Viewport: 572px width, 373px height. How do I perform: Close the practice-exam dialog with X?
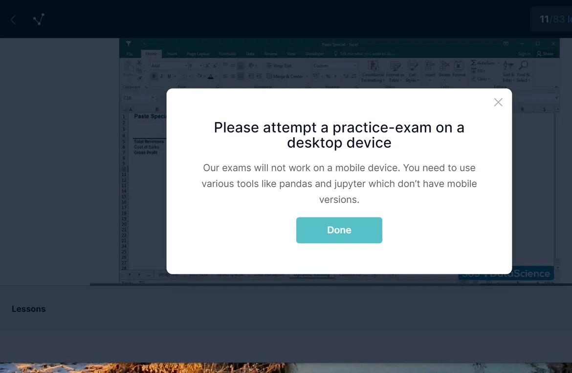click(498, 102)
